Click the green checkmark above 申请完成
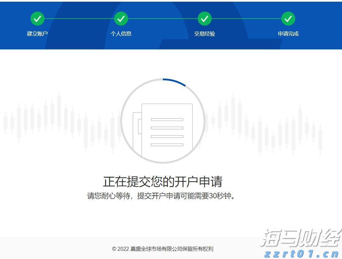This screenshot has height=259, width=342. (288, 19)
